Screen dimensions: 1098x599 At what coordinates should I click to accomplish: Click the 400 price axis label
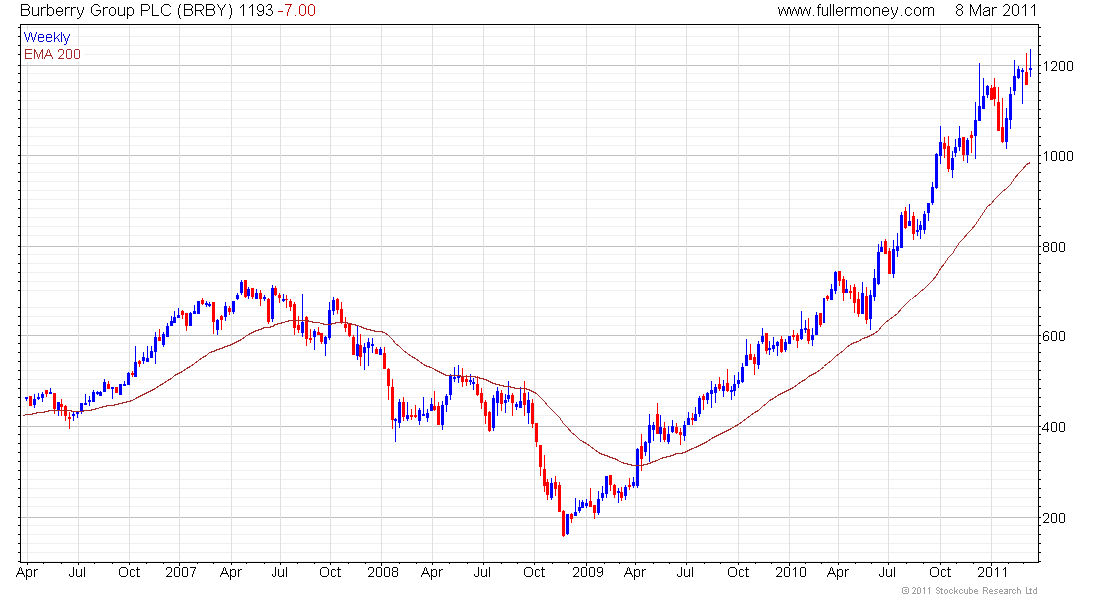click(1054, 426)
